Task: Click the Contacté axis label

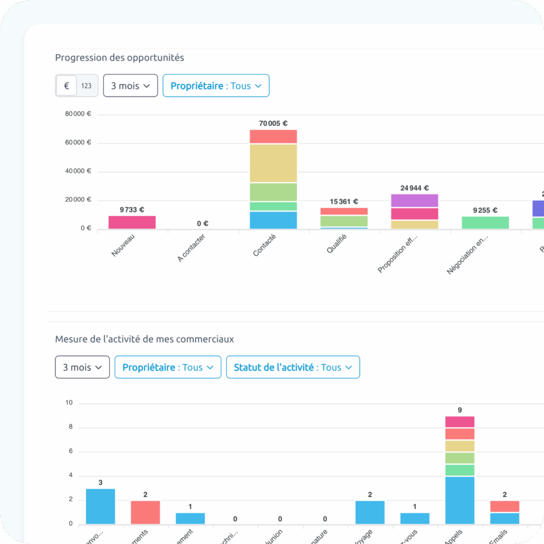Action: 265,245
